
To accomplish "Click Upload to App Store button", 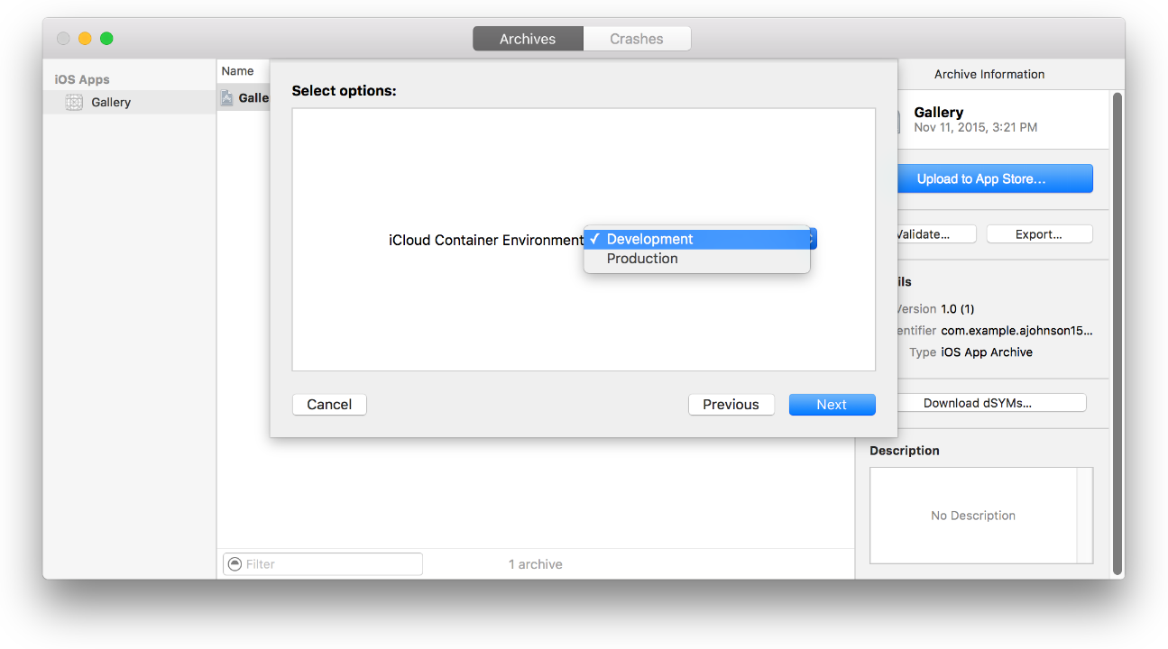I will coord(981,178).
